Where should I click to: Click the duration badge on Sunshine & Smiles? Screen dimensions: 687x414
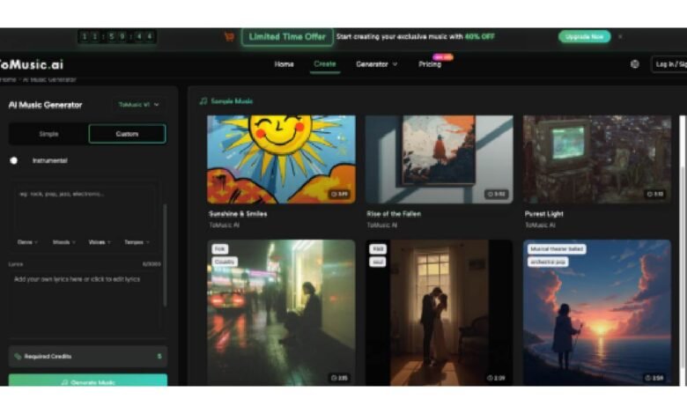click(339, 194)
